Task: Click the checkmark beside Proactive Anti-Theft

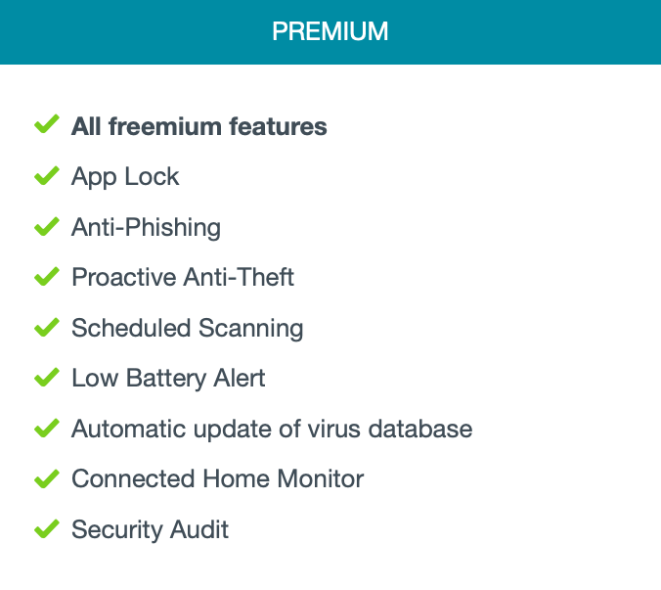Action: tap(47, 277)
